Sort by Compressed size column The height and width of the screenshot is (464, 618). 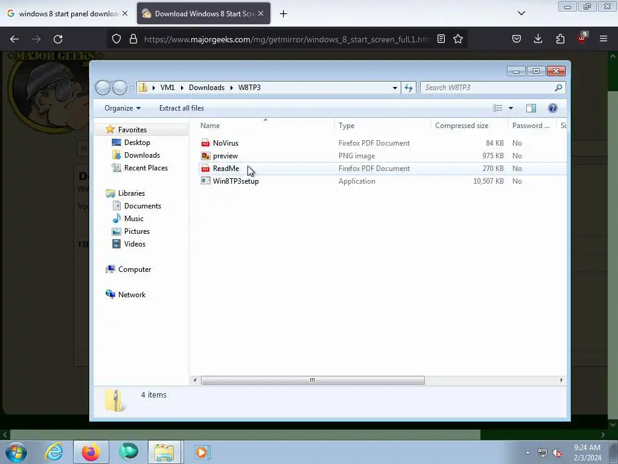pos(462,126)
